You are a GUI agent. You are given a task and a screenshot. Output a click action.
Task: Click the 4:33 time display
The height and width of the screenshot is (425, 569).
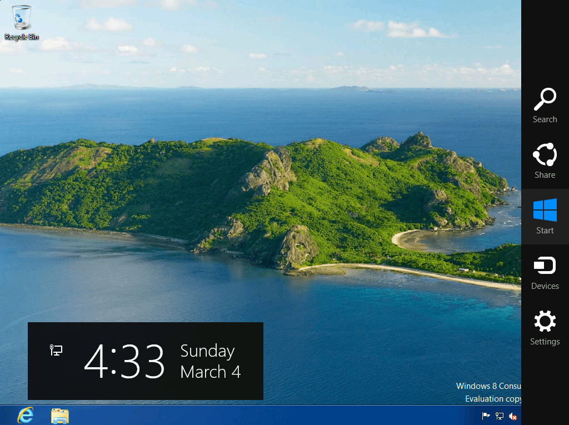(x=124, y=361)
